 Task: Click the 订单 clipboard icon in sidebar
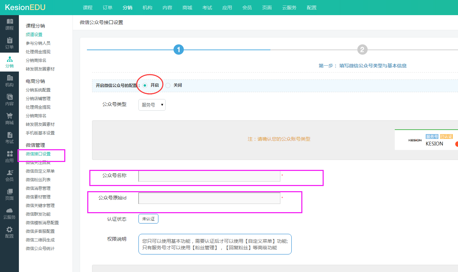tap(10, 41)
